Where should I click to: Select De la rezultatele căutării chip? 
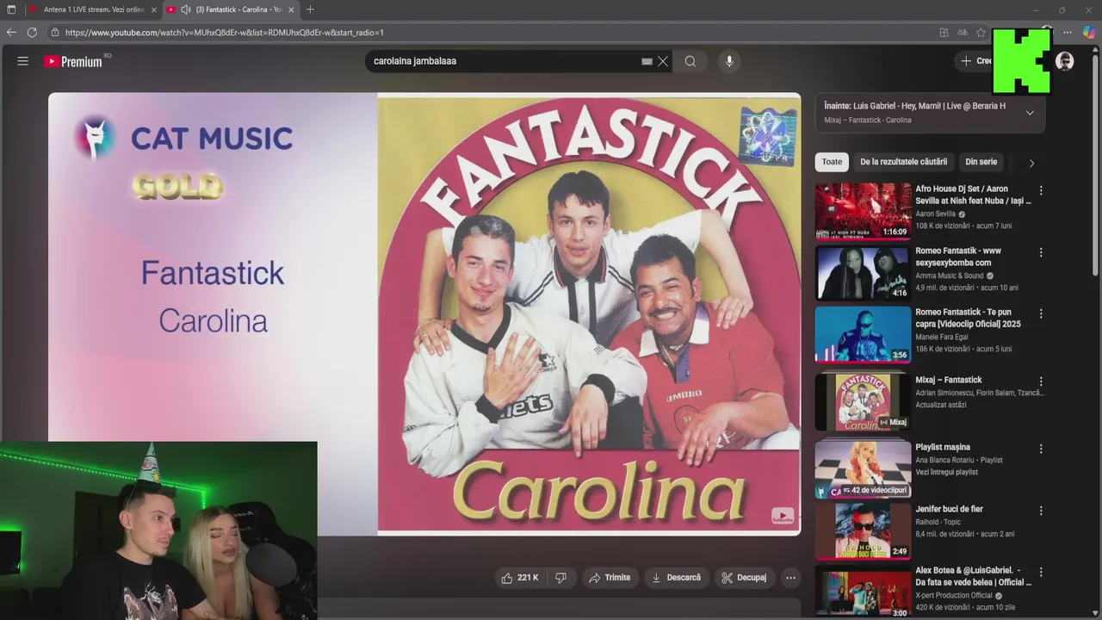pos(903,162)
